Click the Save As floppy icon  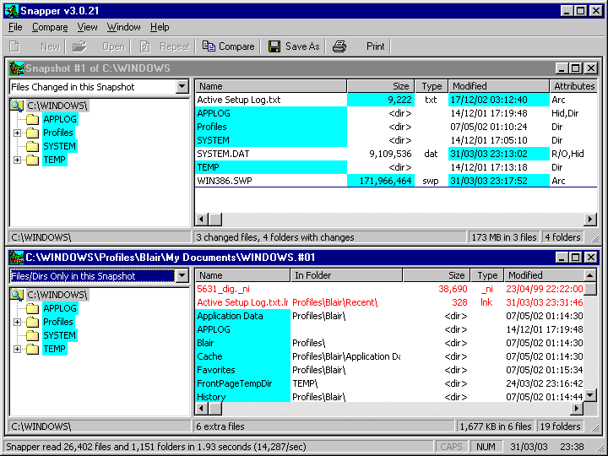274,46
